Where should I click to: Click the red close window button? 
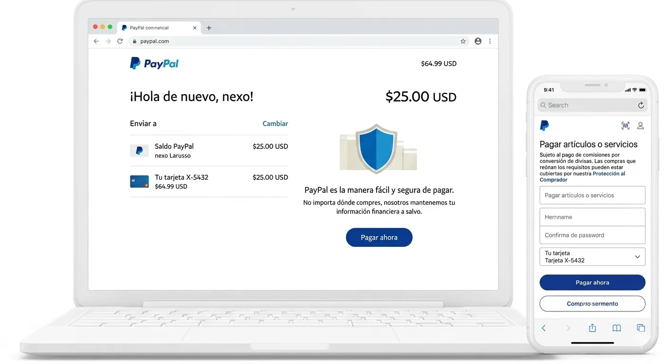point(95,27)
